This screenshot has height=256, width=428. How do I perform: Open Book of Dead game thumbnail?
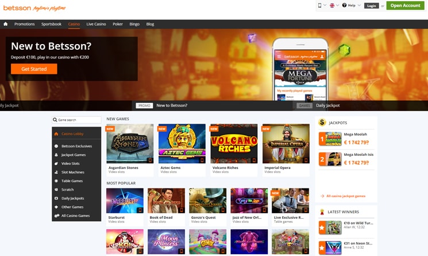click(167, 201)
